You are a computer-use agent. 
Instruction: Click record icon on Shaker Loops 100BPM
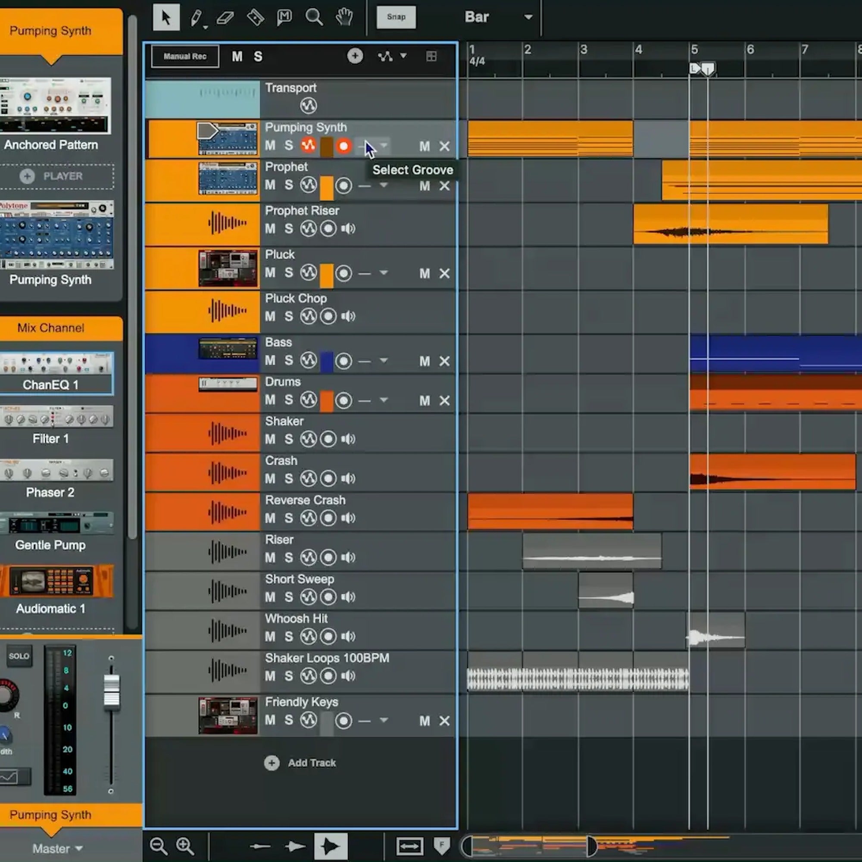point(328,676)
